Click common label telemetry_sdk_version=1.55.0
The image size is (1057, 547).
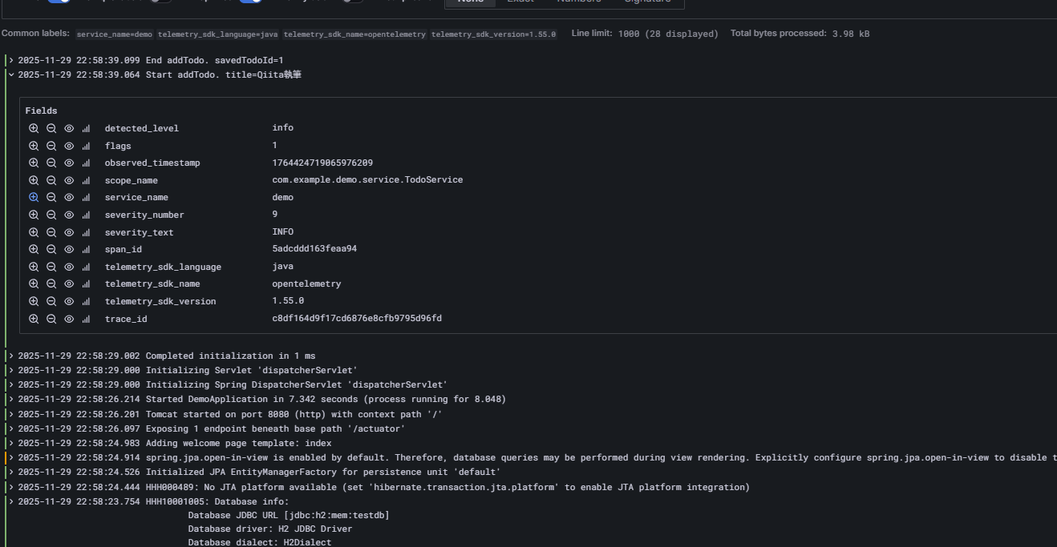[x=494, y=34]
